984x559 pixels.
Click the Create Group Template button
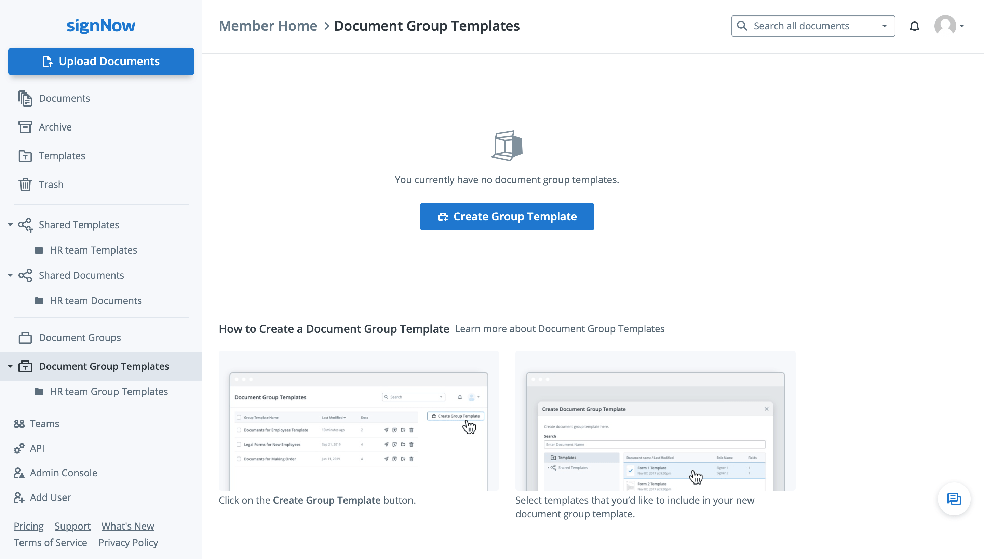click(x=507, y=216)
